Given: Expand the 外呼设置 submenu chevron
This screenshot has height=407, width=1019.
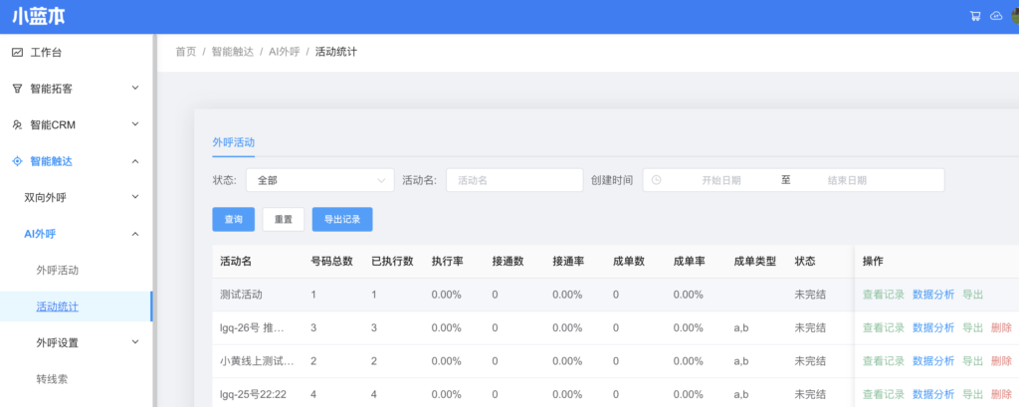Looking at the screenshot, I should 135,343.
